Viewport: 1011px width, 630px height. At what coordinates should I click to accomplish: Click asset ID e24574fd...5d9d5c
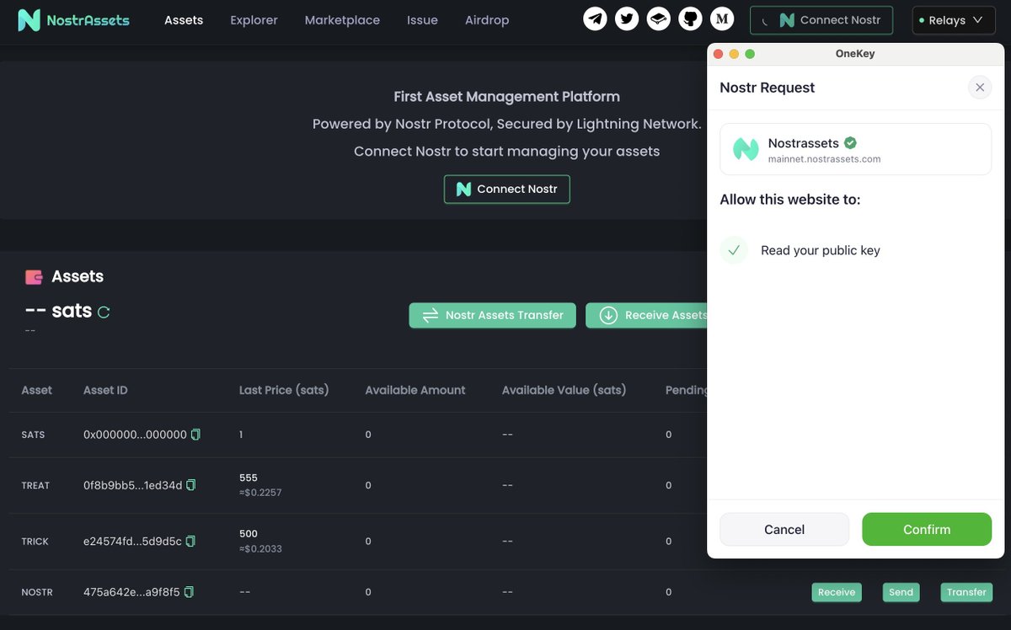[x=132, y=541]
